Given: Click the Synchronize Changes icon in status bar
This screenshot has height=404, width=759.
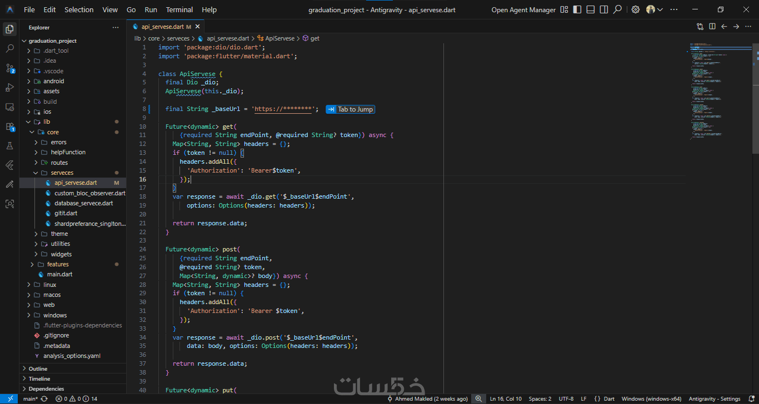Looking at the screenshot, I should (x=44, y=398).
